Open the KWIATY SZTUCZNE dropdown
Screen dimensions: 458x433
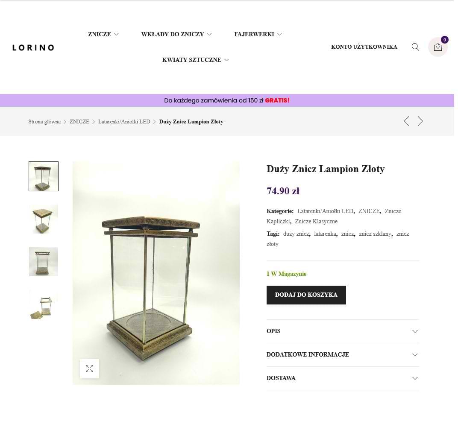[x=195, y=60]
